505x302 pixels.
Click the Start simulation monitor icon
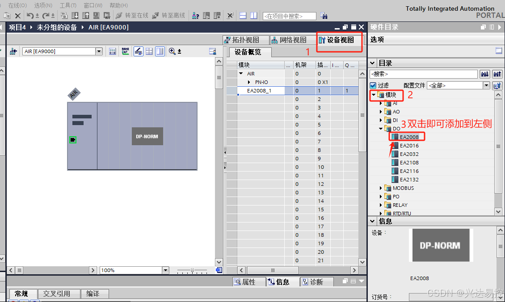tap(96, 16)
